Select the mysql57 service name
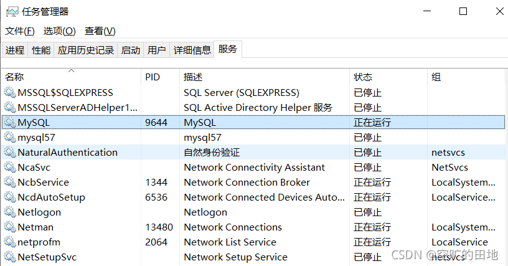 (x=36, y=138)
